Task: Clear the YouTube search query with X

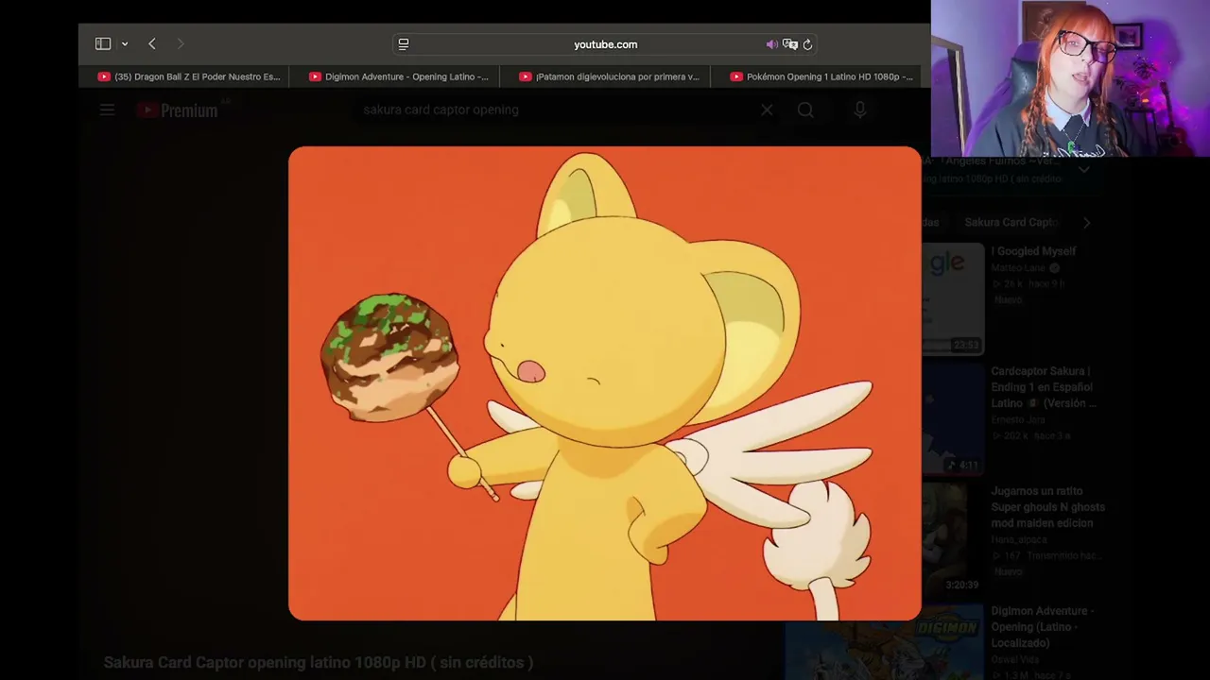Action: pyautogui.click(x=767, y=110)
